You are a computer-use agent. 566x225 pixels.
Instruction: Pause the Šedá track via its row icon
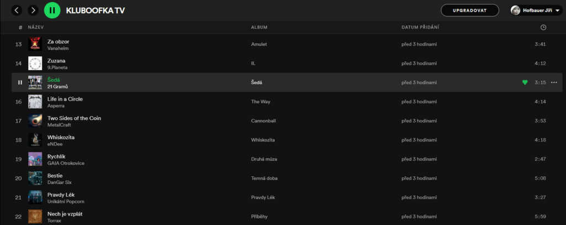(20, 82)
